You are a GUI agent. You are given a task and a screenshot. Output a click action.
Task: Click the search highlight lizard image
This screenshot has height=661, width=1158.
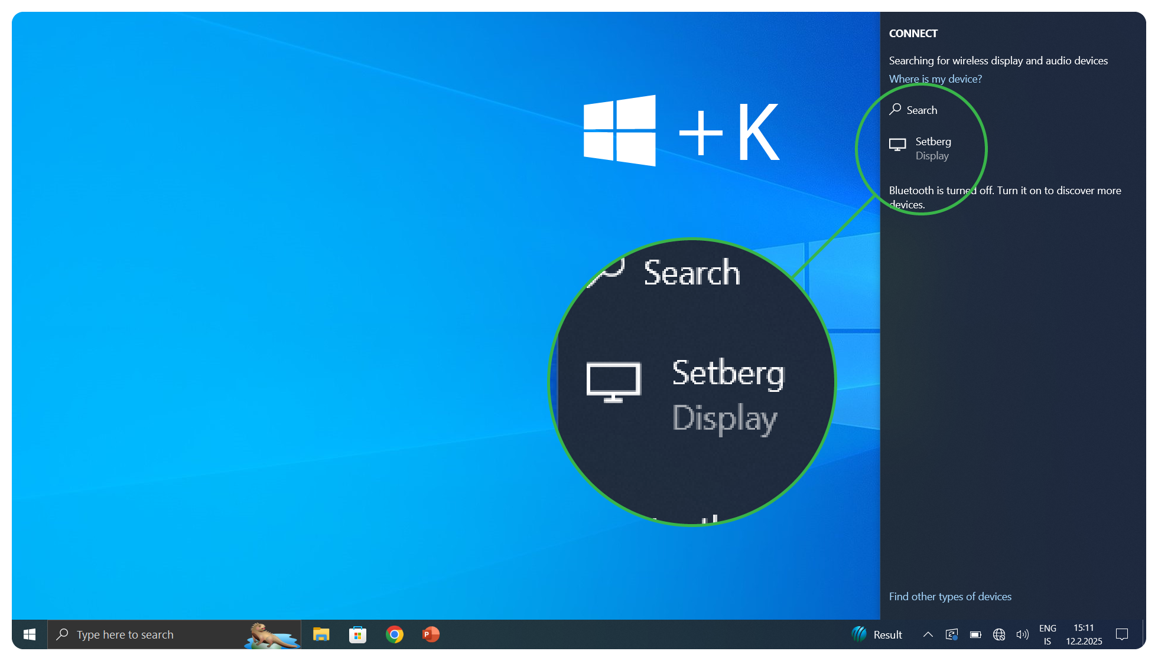(272, 635)
